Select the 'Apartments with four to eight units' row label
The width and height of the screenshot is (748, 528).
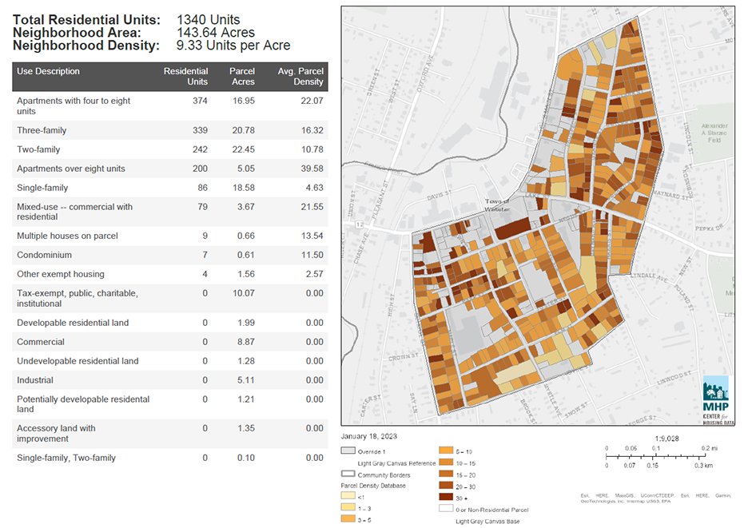coord(74,106)
